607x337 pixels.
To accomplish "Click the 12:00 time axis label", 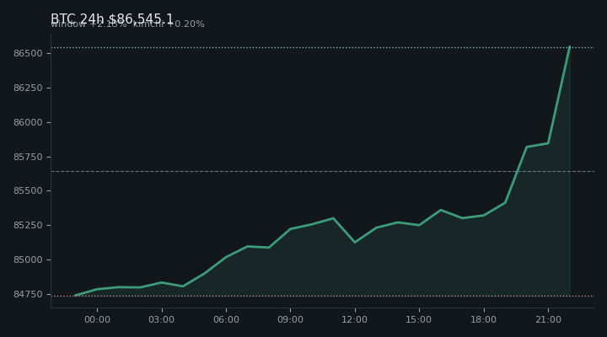I will click(355, 319).
